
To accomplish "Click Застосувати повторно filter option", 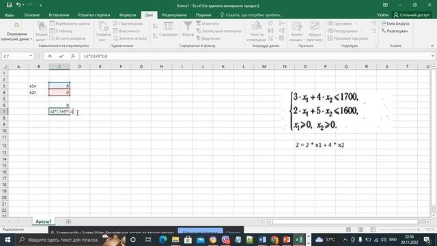I will [x=218, y=31].
